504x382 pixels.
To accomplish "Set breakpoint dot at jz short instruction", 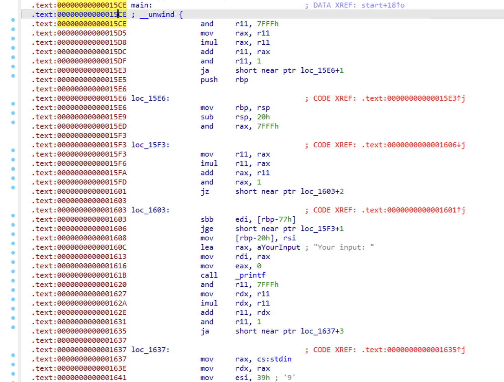I will click(13, 188).
